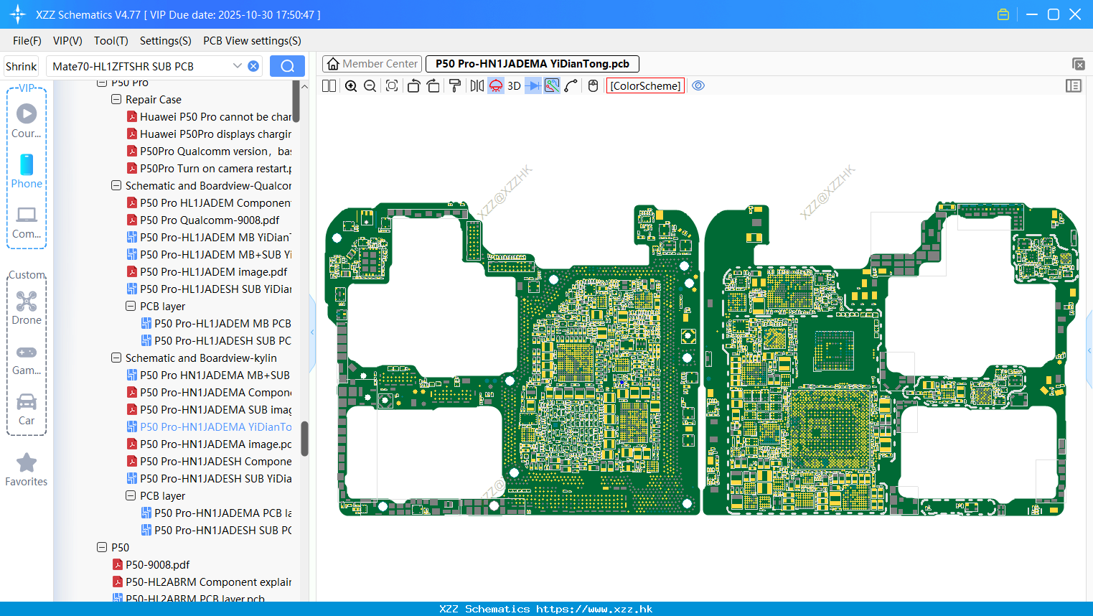Toggle the red lamp highlight mode
Viewport: 1093px width, 616px height.
tap(496, 86)
